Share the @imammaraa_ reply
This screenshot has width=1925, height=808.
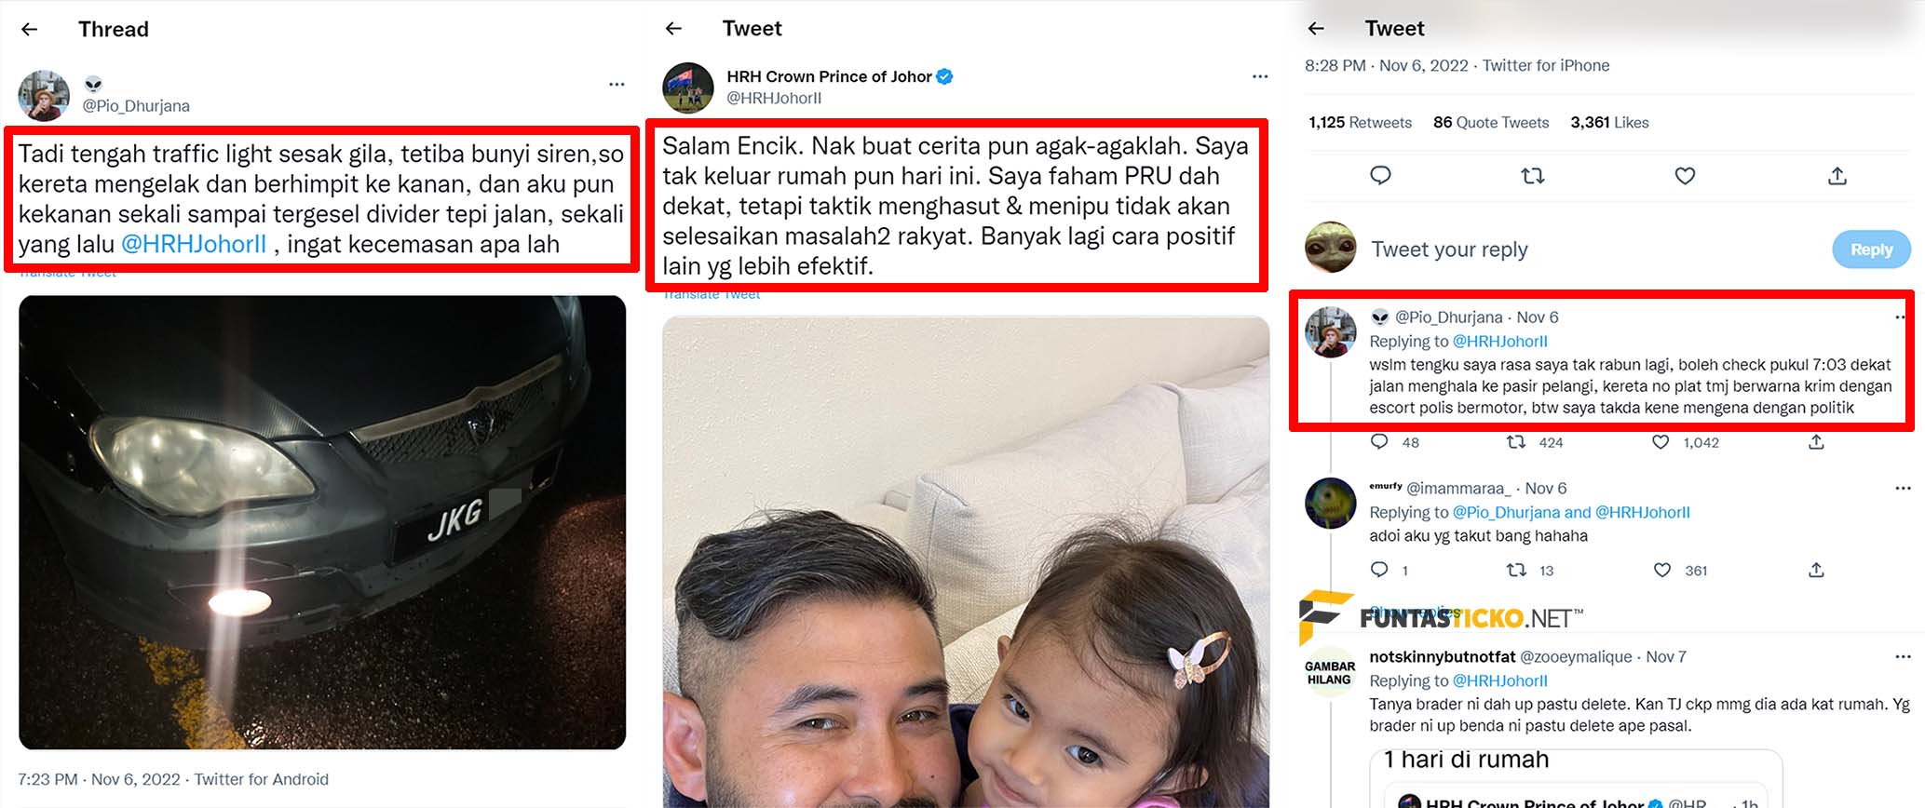point(1816,570)
